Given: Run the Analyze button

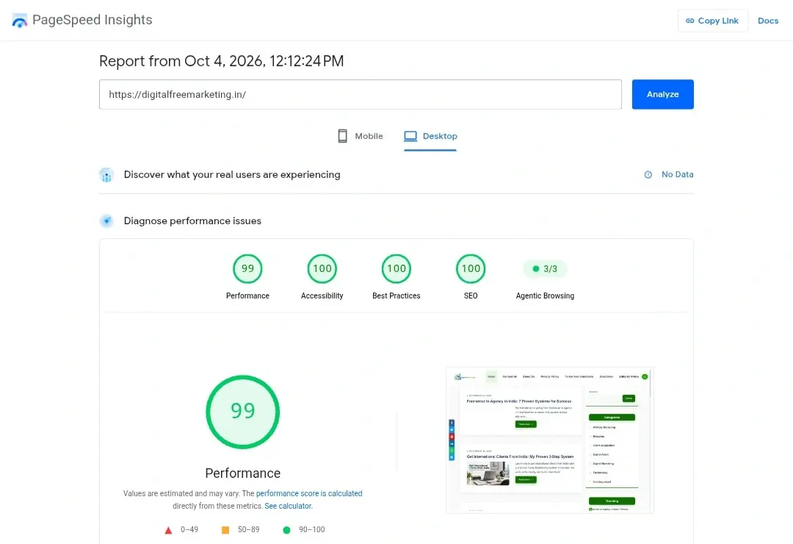Looking at the screenshot, I should point(662,94).
